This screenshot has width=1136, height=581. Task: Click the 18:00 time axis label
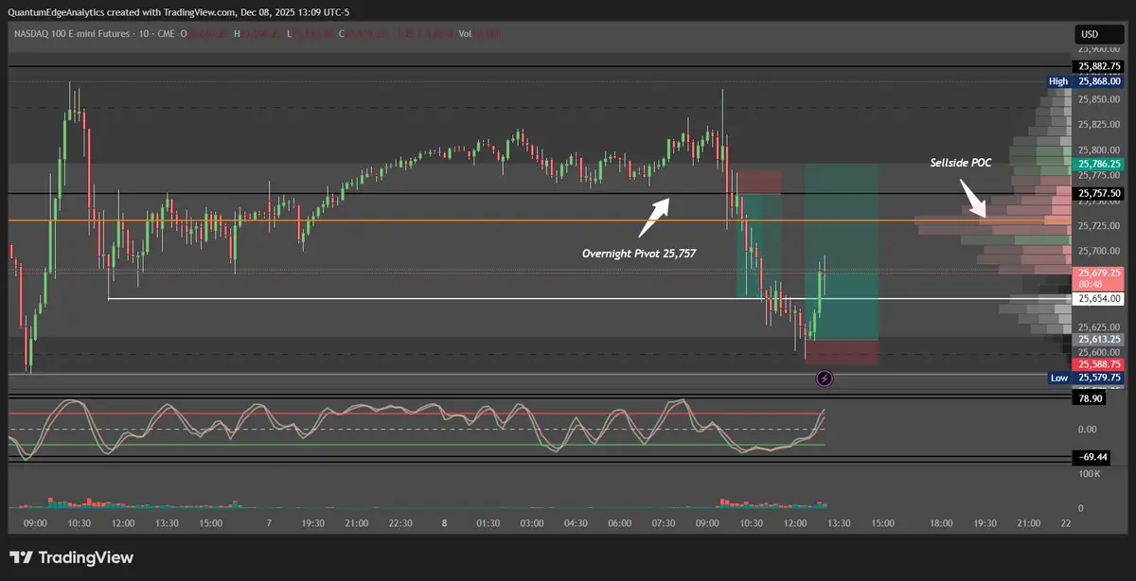click(941, 523)
